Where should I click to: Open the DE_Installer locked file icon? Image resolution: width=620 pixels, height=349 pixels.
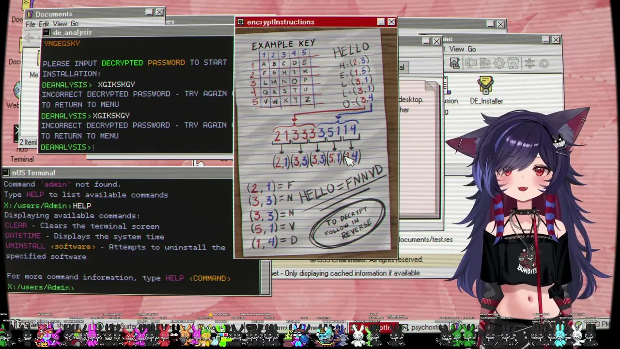click(486, 86)
